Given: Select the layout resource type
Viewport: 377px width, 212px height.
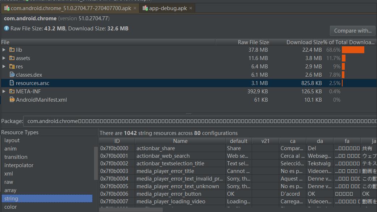Looking at the screenshot, I should click(47, 140).
